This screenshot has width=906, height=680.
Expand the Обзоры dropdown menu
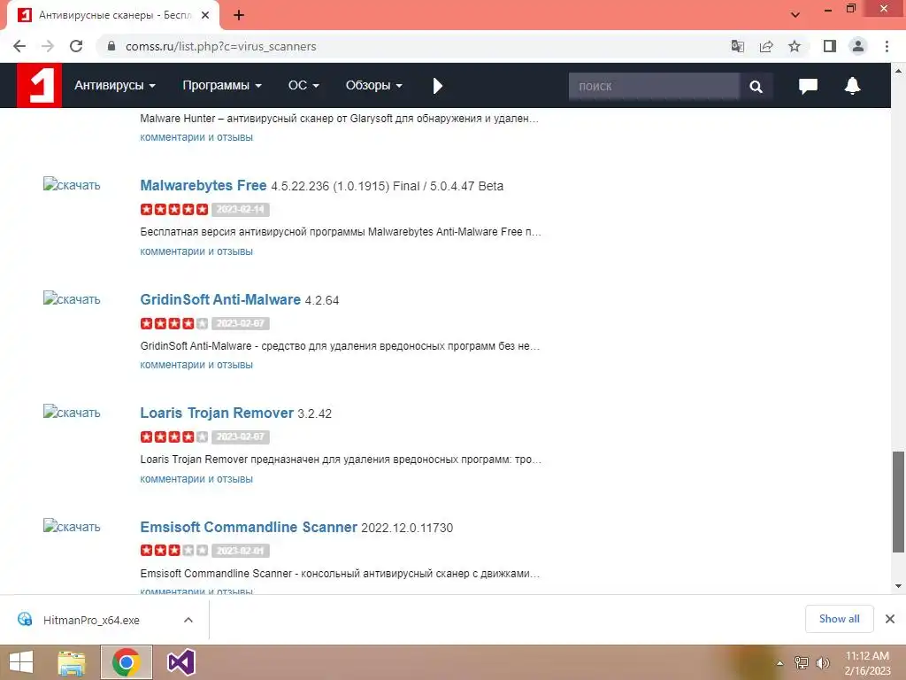point(374,86)
